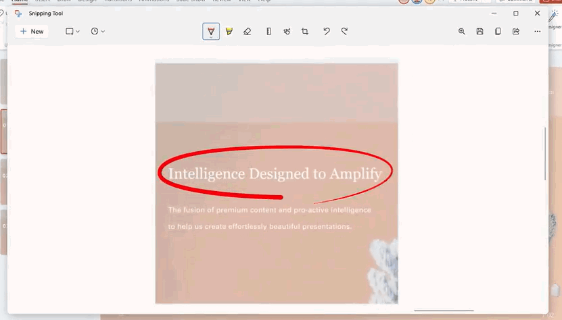Click the Snipping Tool vertical scrollbar
The width and height of the screenshot is (562, 320).
click(545, 153)
